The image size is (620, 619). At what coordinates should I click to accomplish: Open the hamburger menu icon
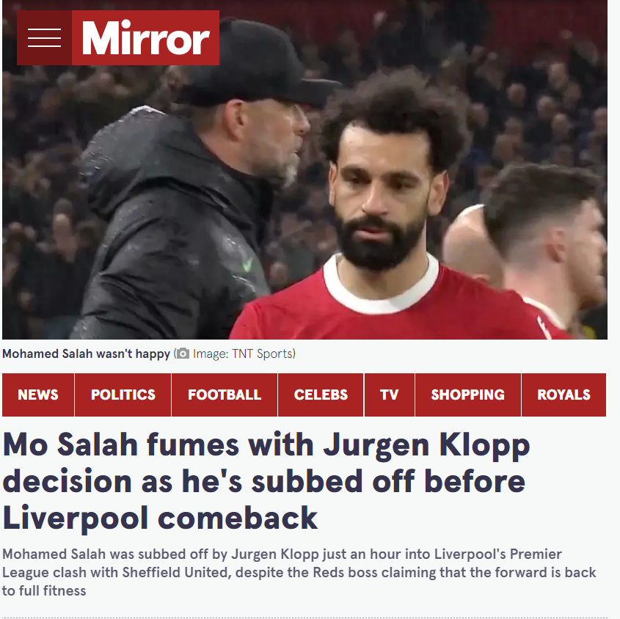(44, 38)
